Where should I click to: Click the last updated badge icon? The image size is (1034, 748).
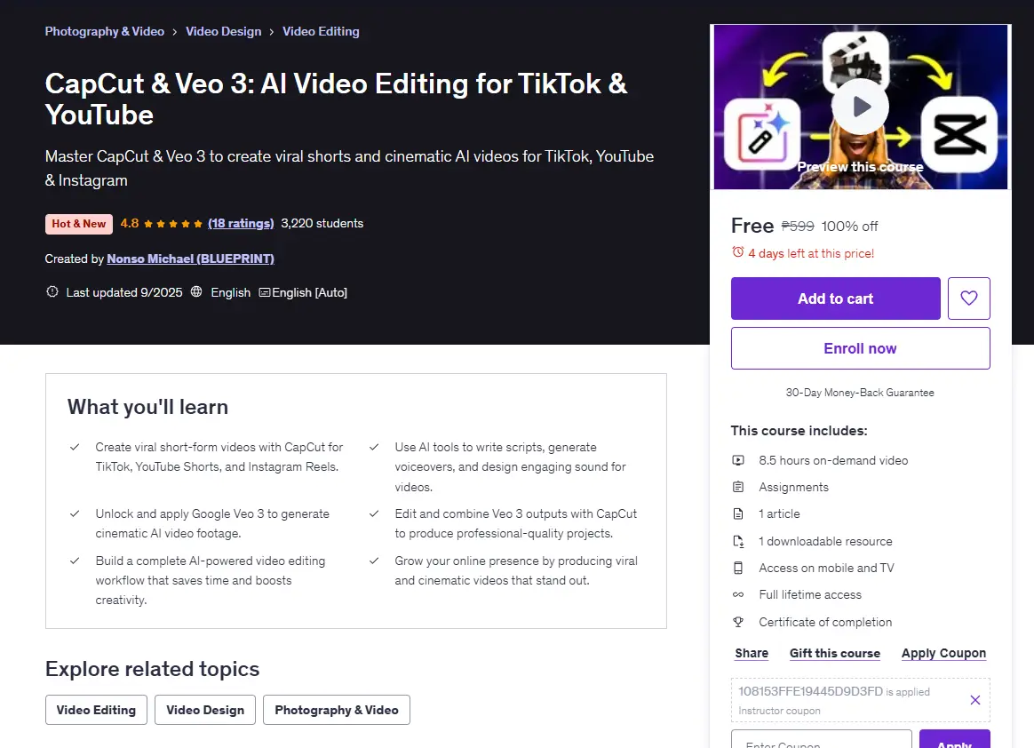click(x=52, y=291)
